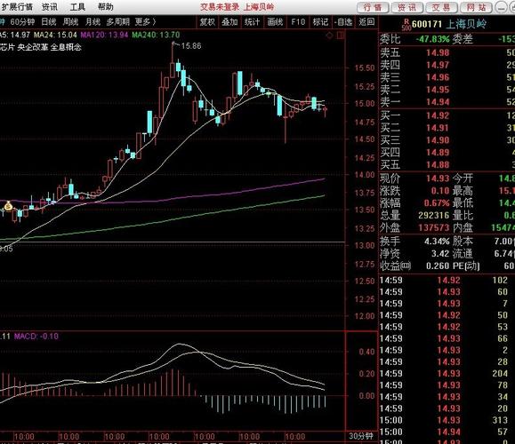Click the 芯片 concept tag

coord(7,47)
